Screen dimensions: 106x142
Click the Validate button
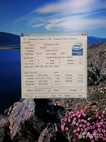[x=68, y=96]
